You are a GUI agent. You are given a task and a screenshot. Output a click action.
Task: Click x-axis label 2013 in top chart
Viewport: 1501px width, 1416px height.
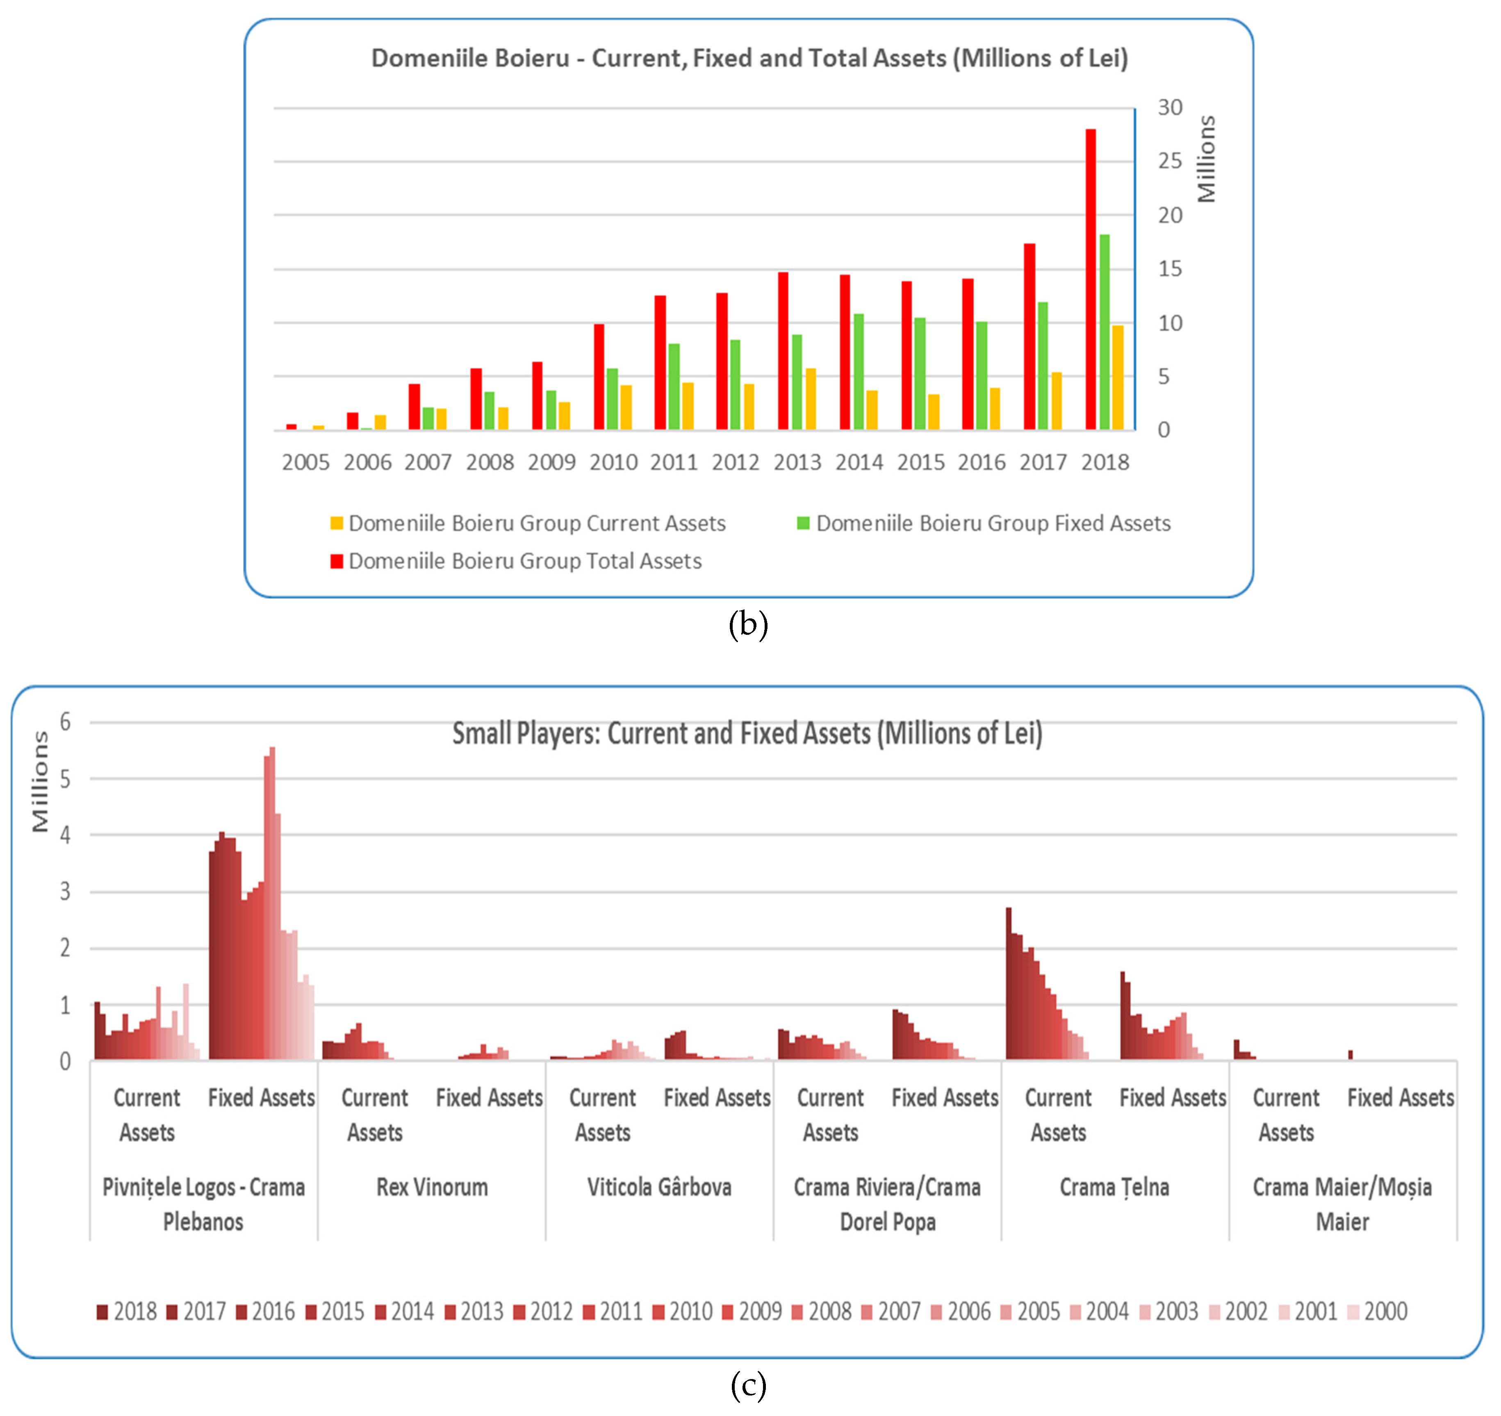click(x=797, y=462)
